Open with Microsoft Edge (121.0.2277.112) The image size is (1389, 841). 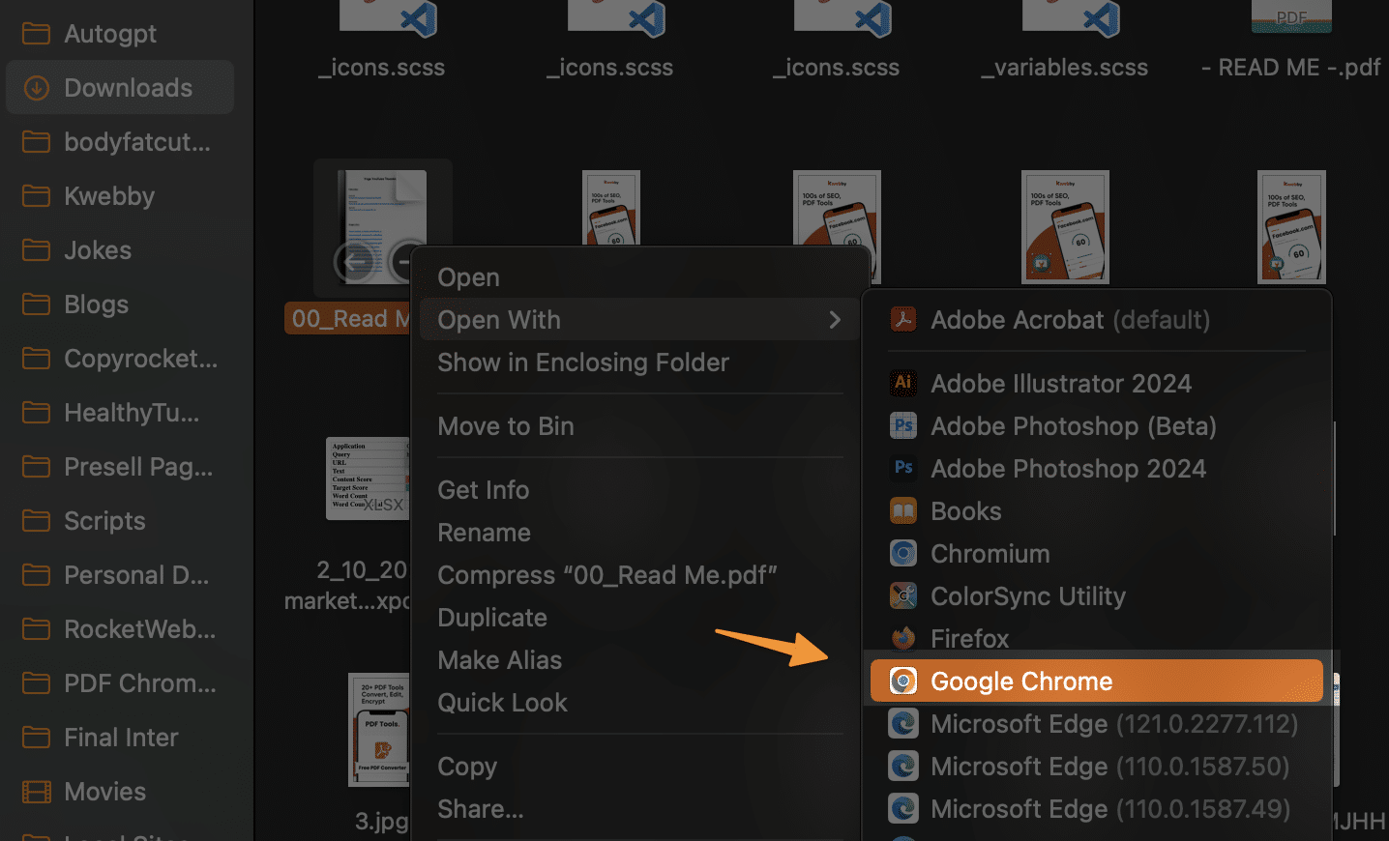(x=1113, y=724)
